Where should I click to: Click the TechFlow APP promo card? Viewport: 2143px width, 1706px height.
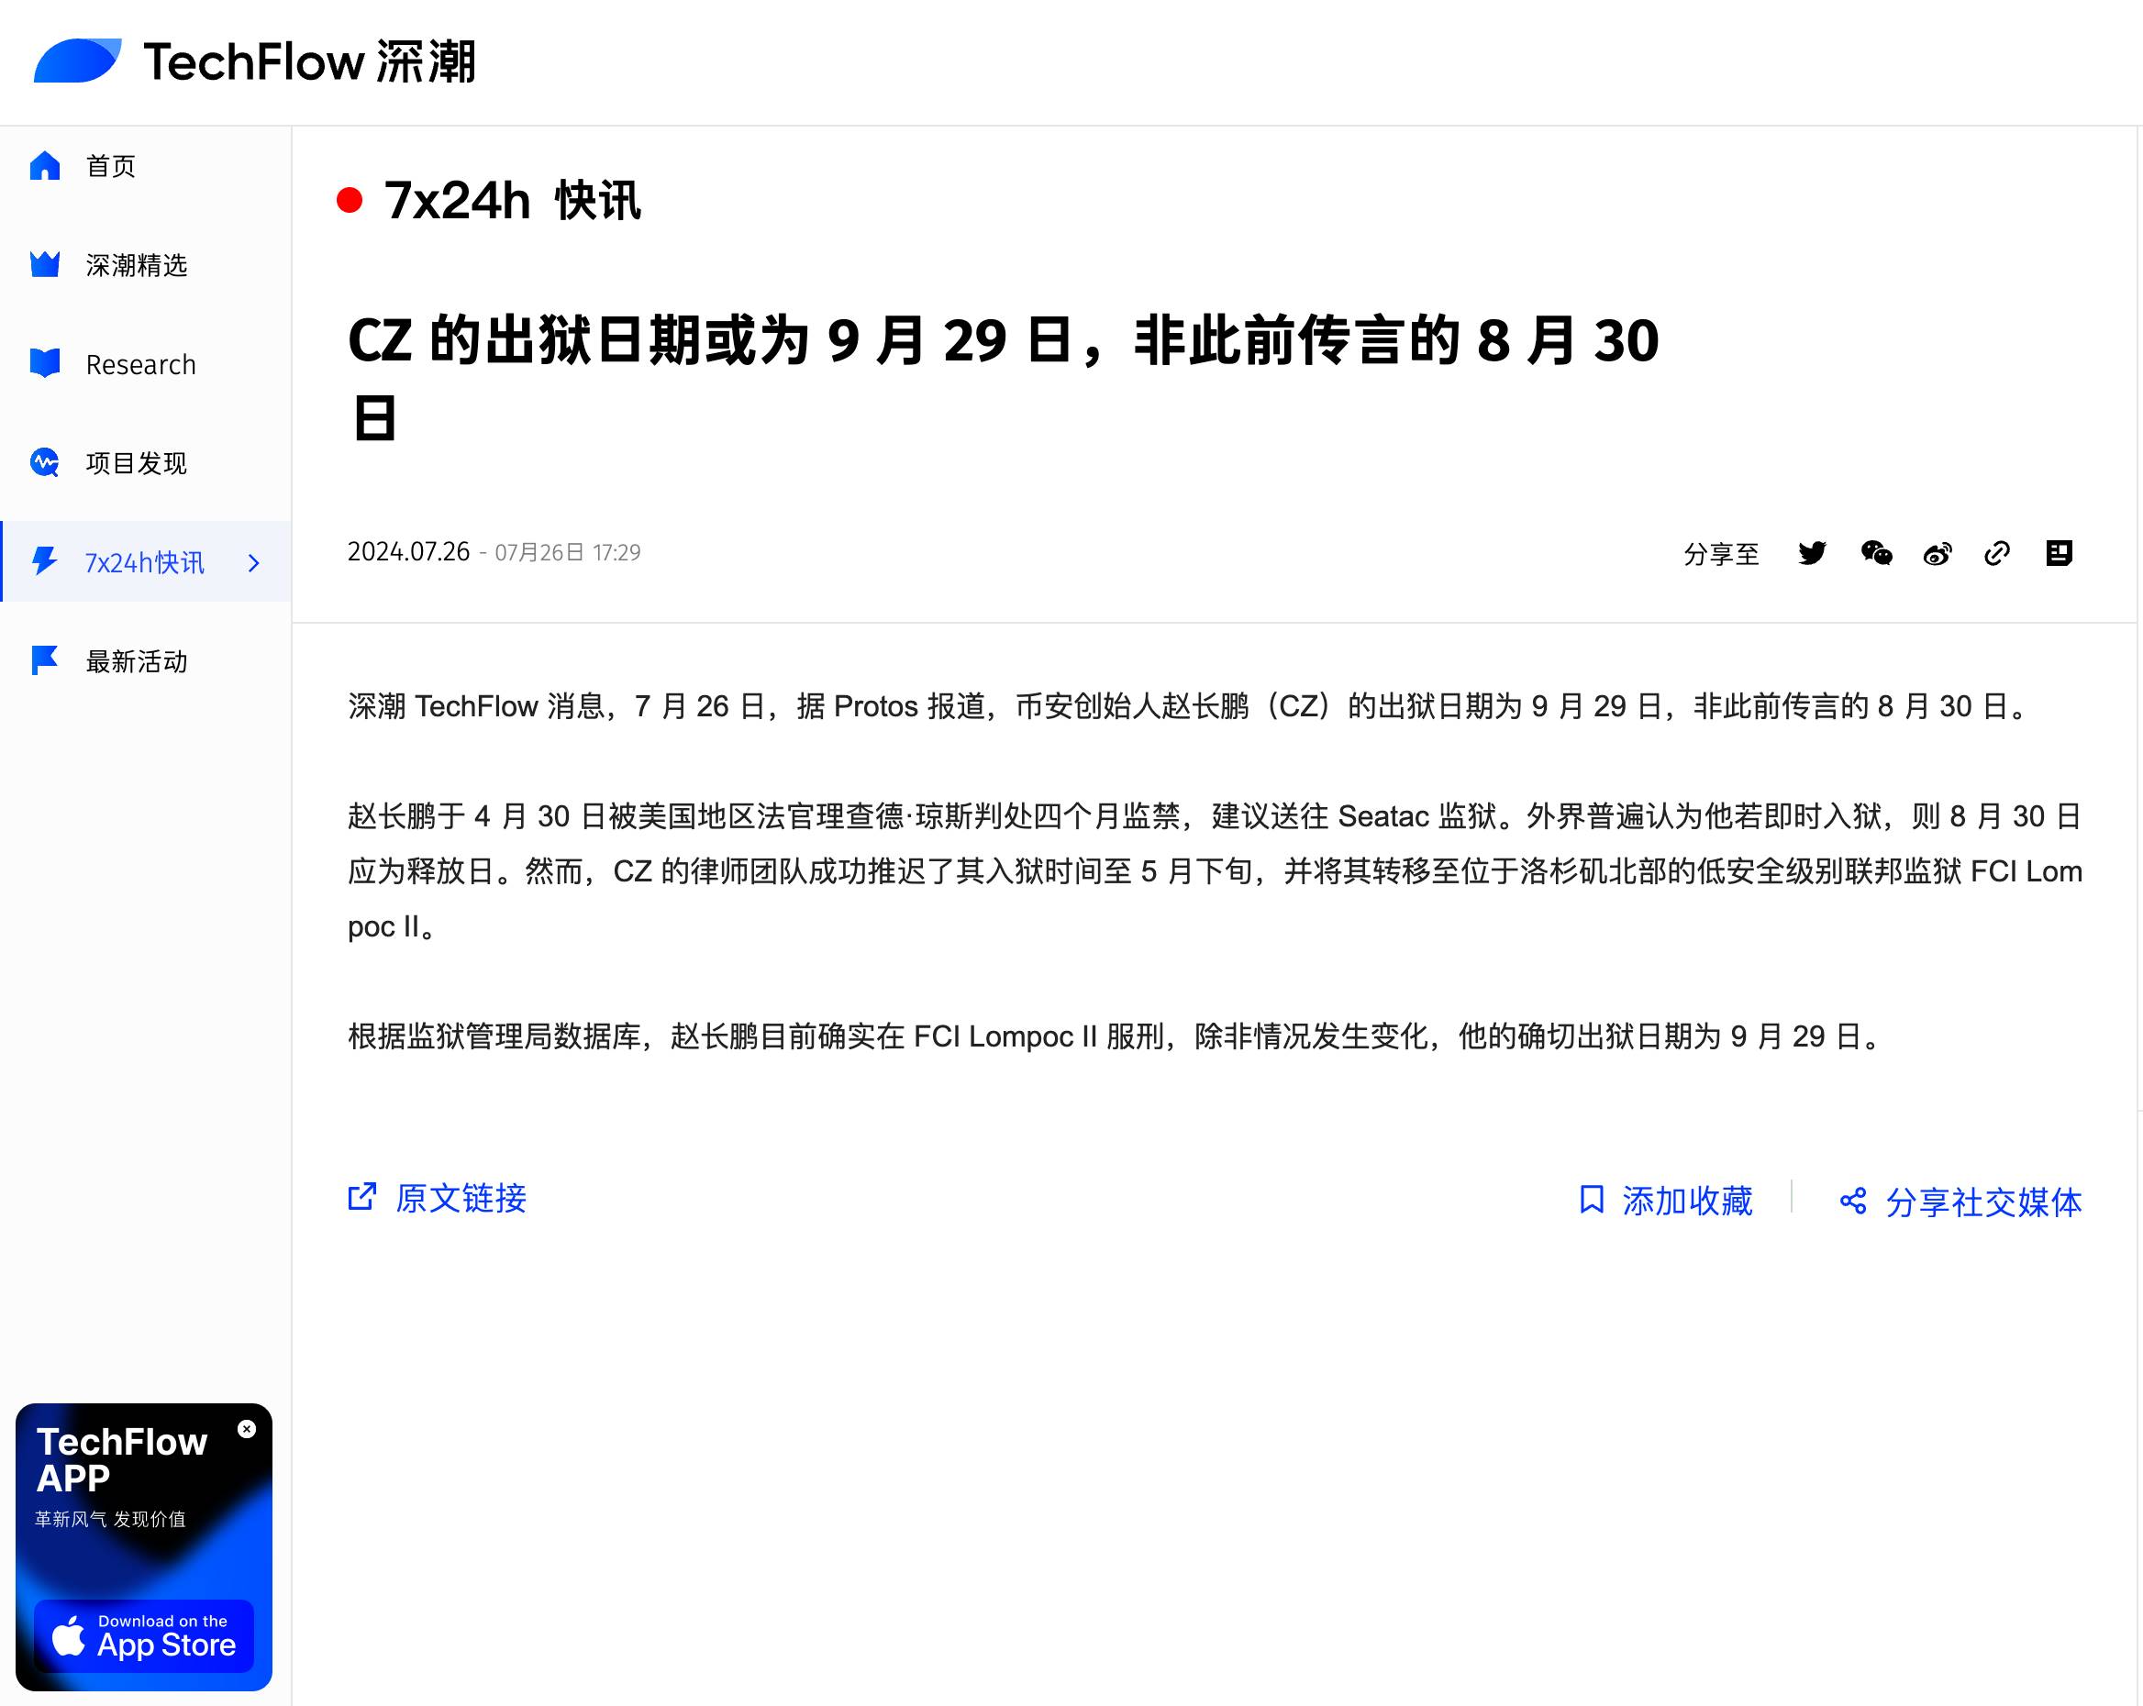tap(144, 1546)
